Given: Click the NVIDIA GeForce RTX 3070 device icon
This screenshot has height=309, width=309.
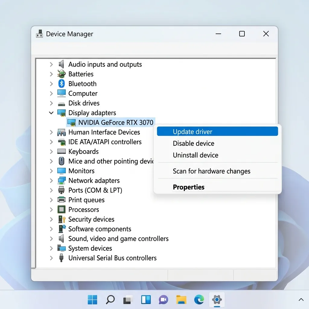Looking at the screenshot, I should tap(71, 123).
